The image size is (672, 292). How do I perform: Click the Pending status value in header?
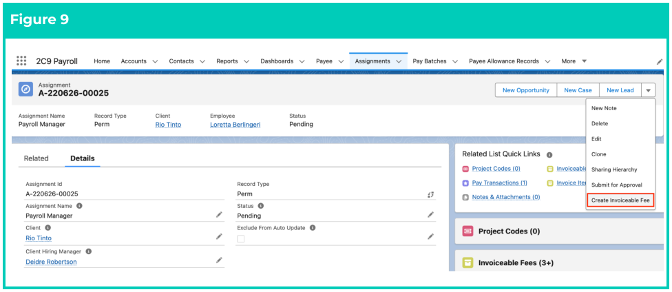tap(302, 125)
